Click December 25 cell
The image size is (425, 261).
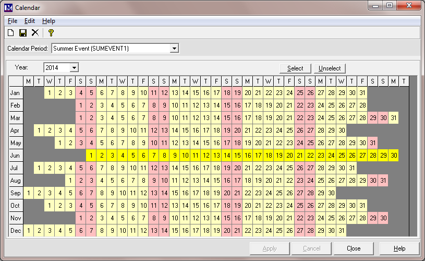pos(279,230)
